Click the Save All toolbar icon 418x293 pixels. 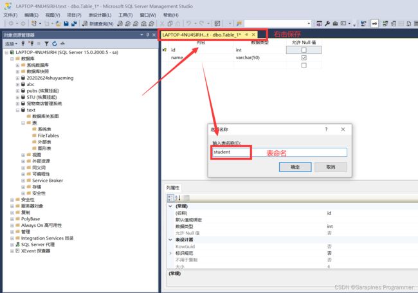click(74, 24)
